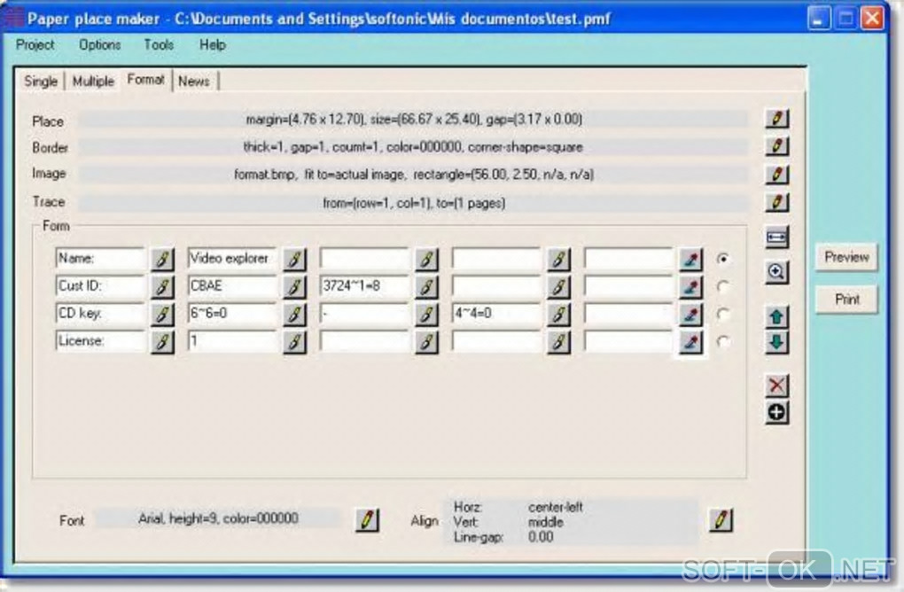This screenshot has width=904, height=592.
Task: Click edit icon next to 6~6=0 field
Action: [294, 314]
